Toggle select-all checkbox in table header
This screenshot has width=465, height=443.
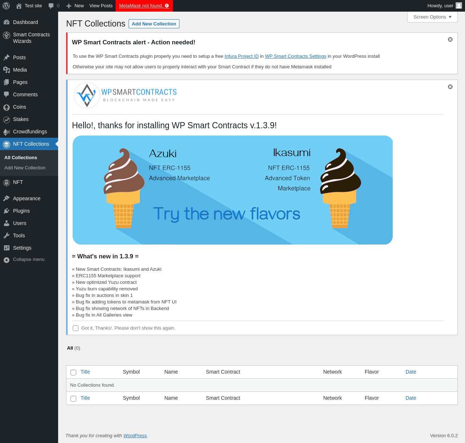[x=73, y=372]
